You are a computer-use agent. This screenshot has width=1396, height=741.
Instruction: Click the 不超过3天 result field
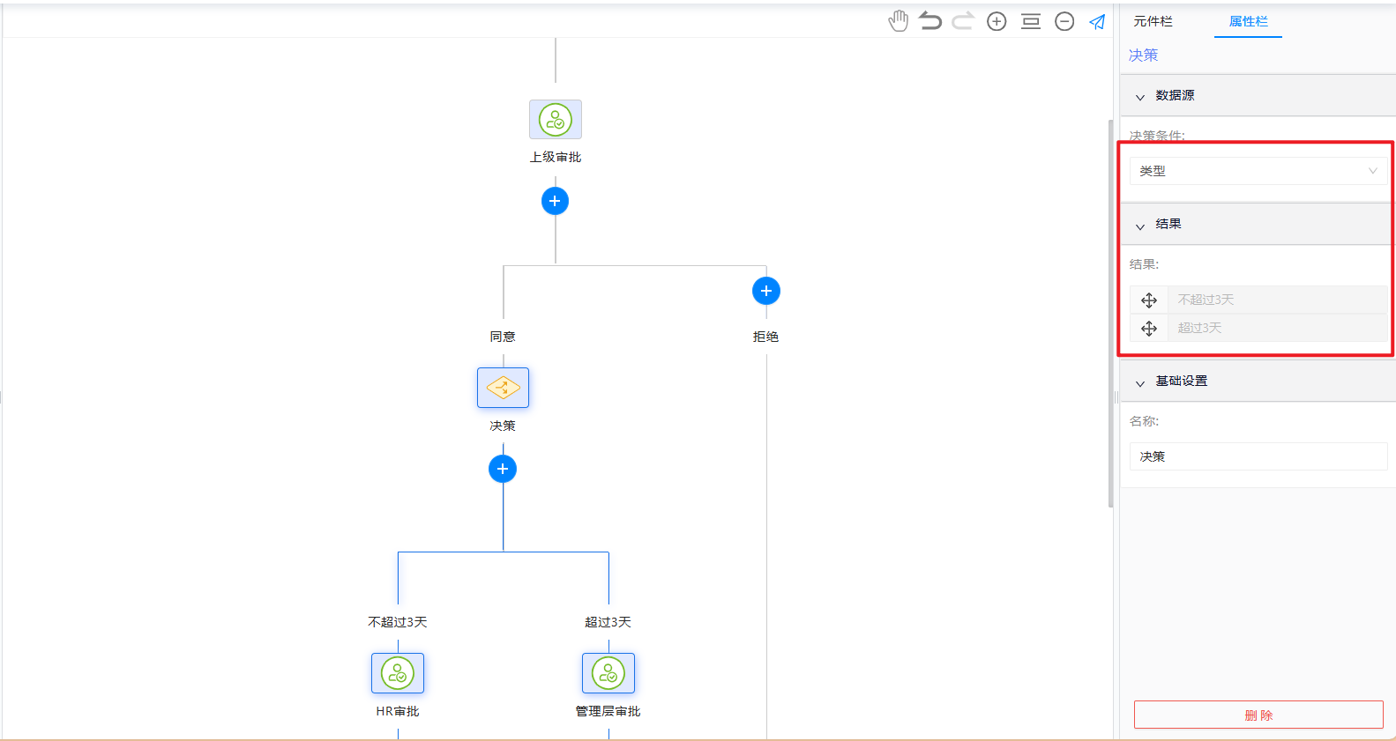point(1277,300)
